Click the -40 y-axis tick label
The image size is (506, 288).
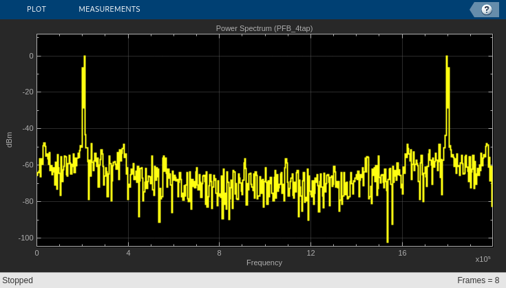coord(28,129)
